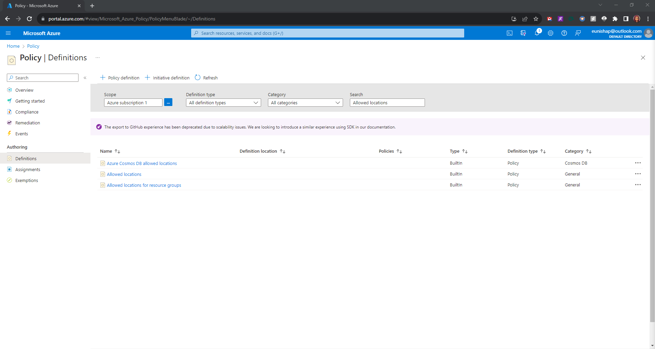
Task: Open Azure Cloud Shell icon
Action: pos(509,33)
